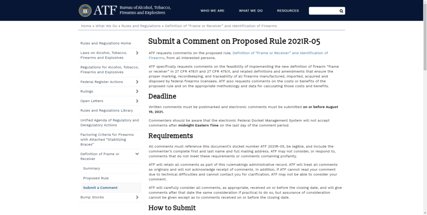
Task: Open the What We Do breadcrumb
Action: [106, 26]
